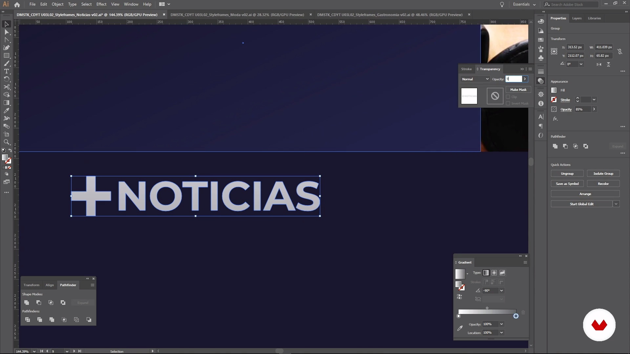Select the Type tool
The image size is (630, 354).
point(6,71)
